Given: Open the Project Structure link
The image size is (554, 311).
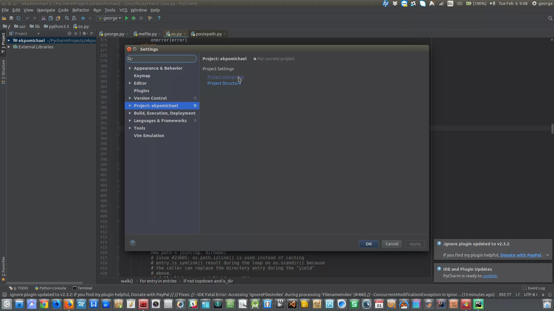Looking at the screenshot, I should click(224, 83).
